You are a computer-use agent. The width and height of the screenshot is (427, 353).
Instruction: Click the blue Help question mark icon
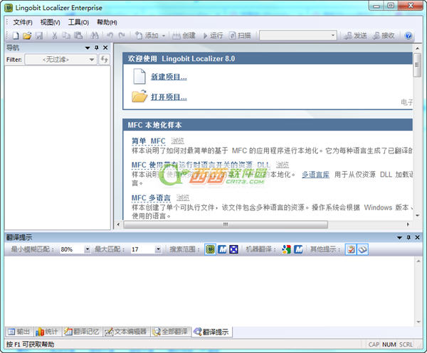tap(408, 36)
